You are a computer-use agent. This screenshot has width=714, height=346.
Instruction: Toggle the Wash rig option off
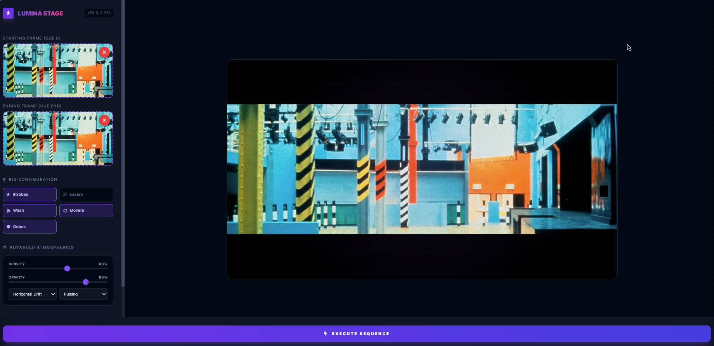[x=29, y=211]
